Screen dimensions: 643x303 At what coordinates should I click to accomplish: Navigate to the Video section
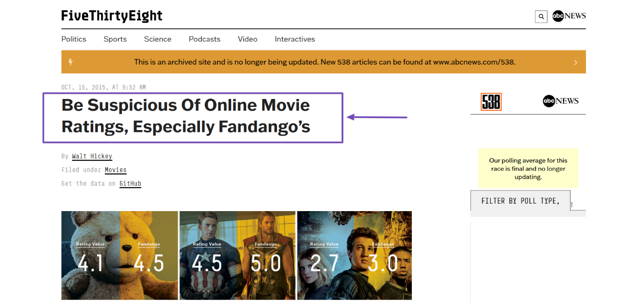(248, 39)
